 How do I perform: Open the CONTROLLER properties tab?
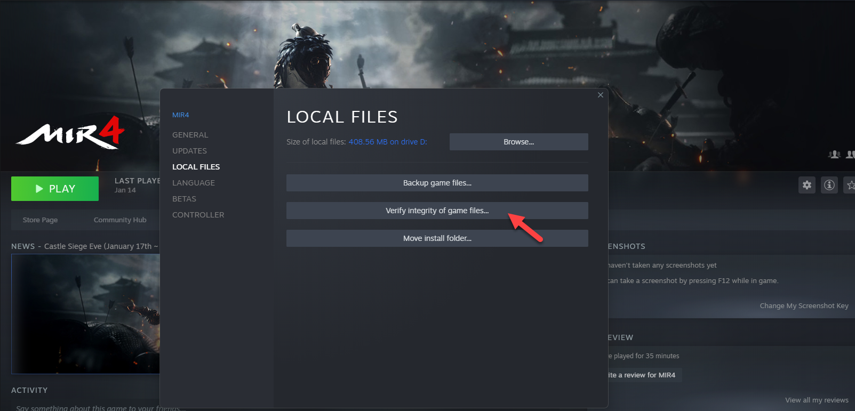[x=198, y=215]
